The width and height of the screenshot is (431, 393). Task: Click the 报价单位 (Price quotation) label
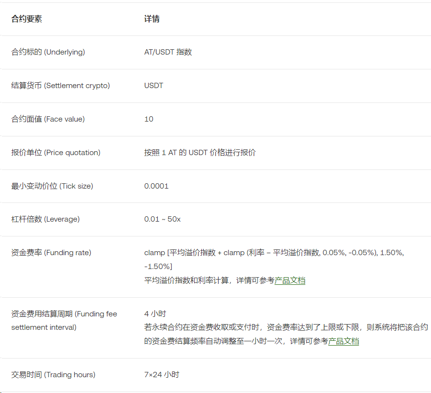pos(55,153)
